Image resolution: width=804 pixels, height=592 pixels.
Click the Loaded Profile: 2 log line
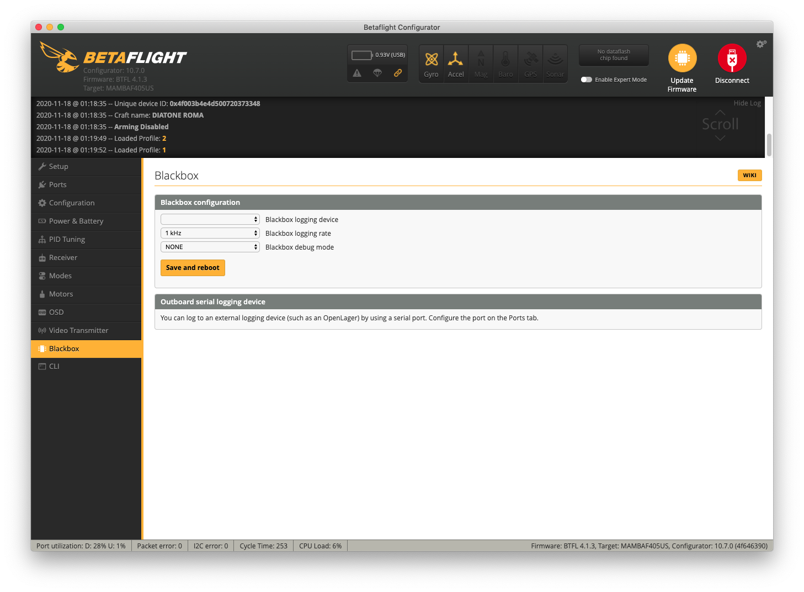coord(101,138)
